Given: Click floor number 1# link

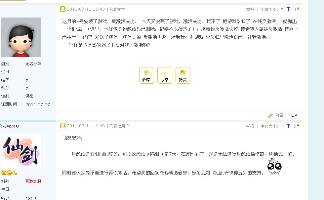Looking at the screenshot, I should pyautogui.click(x=297, y=9).
